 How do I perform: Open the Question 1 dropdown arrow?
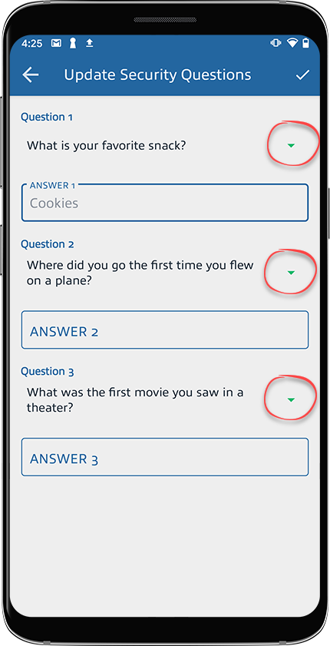[x=291, y=145]
